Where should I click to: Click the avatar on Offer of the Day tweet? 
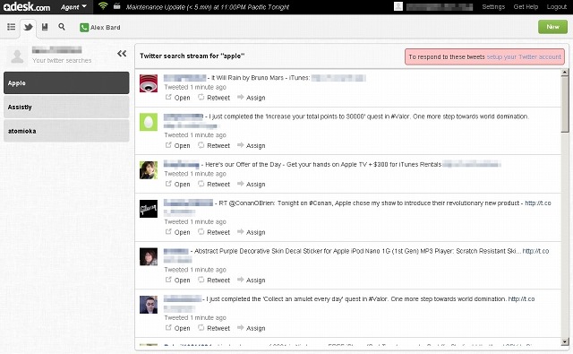click(149, 170)
